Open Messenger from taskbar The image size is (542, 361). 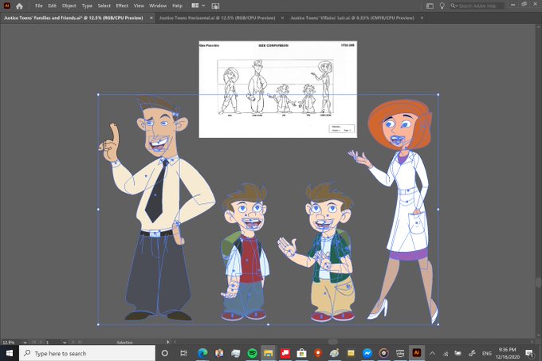tap(367, 353)
